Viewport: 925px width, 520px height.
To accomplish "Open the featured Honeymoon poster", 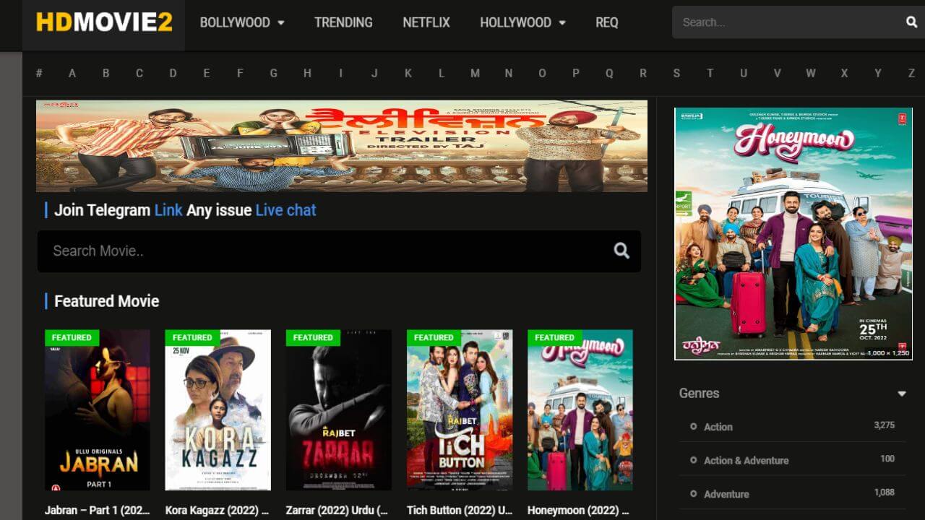I will pos(580,410).
